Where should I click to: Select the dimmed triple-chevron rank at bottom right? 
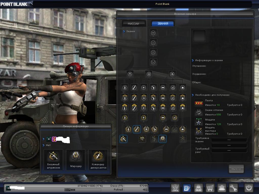pyautogui.click(x=183, y=139)
